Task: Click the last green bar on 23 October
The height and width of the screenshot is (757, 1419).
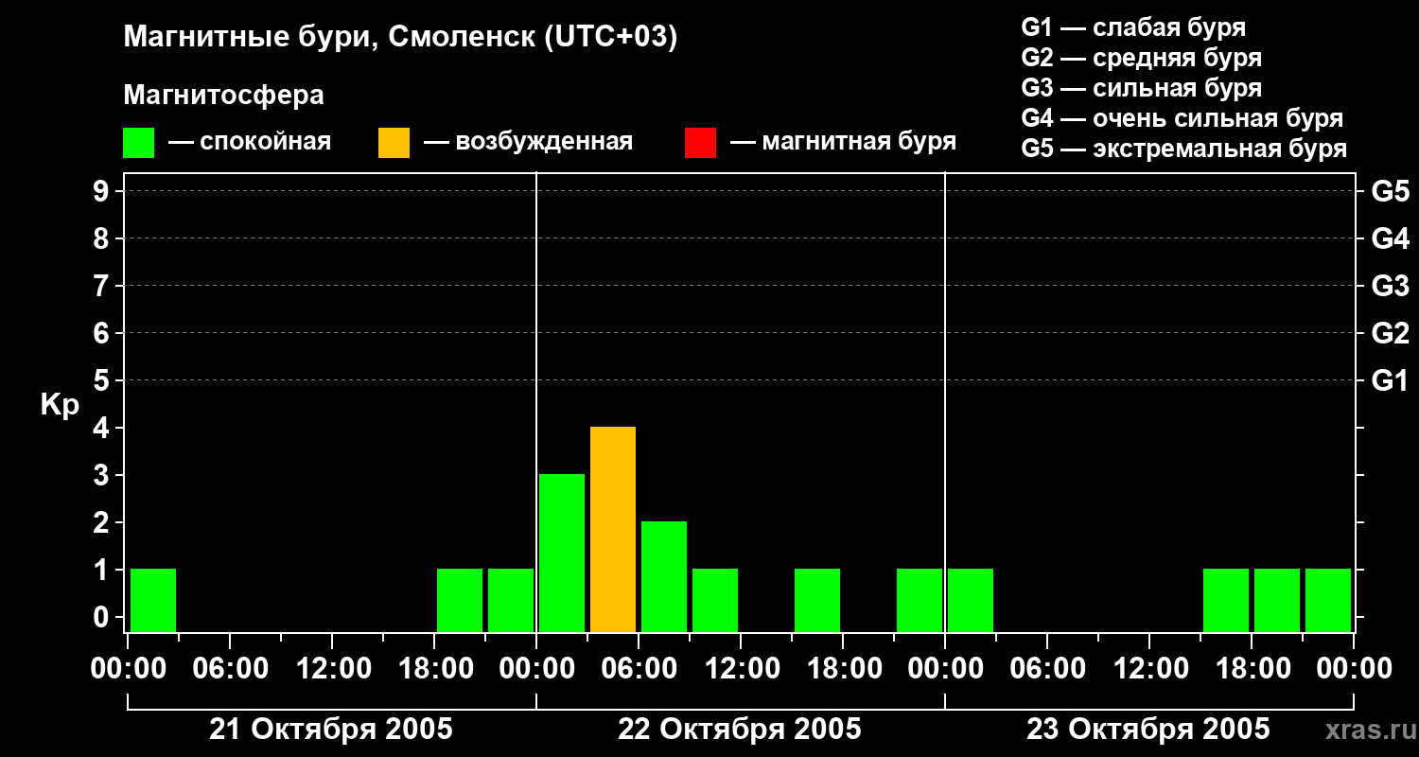Action: click(1328, 601)
